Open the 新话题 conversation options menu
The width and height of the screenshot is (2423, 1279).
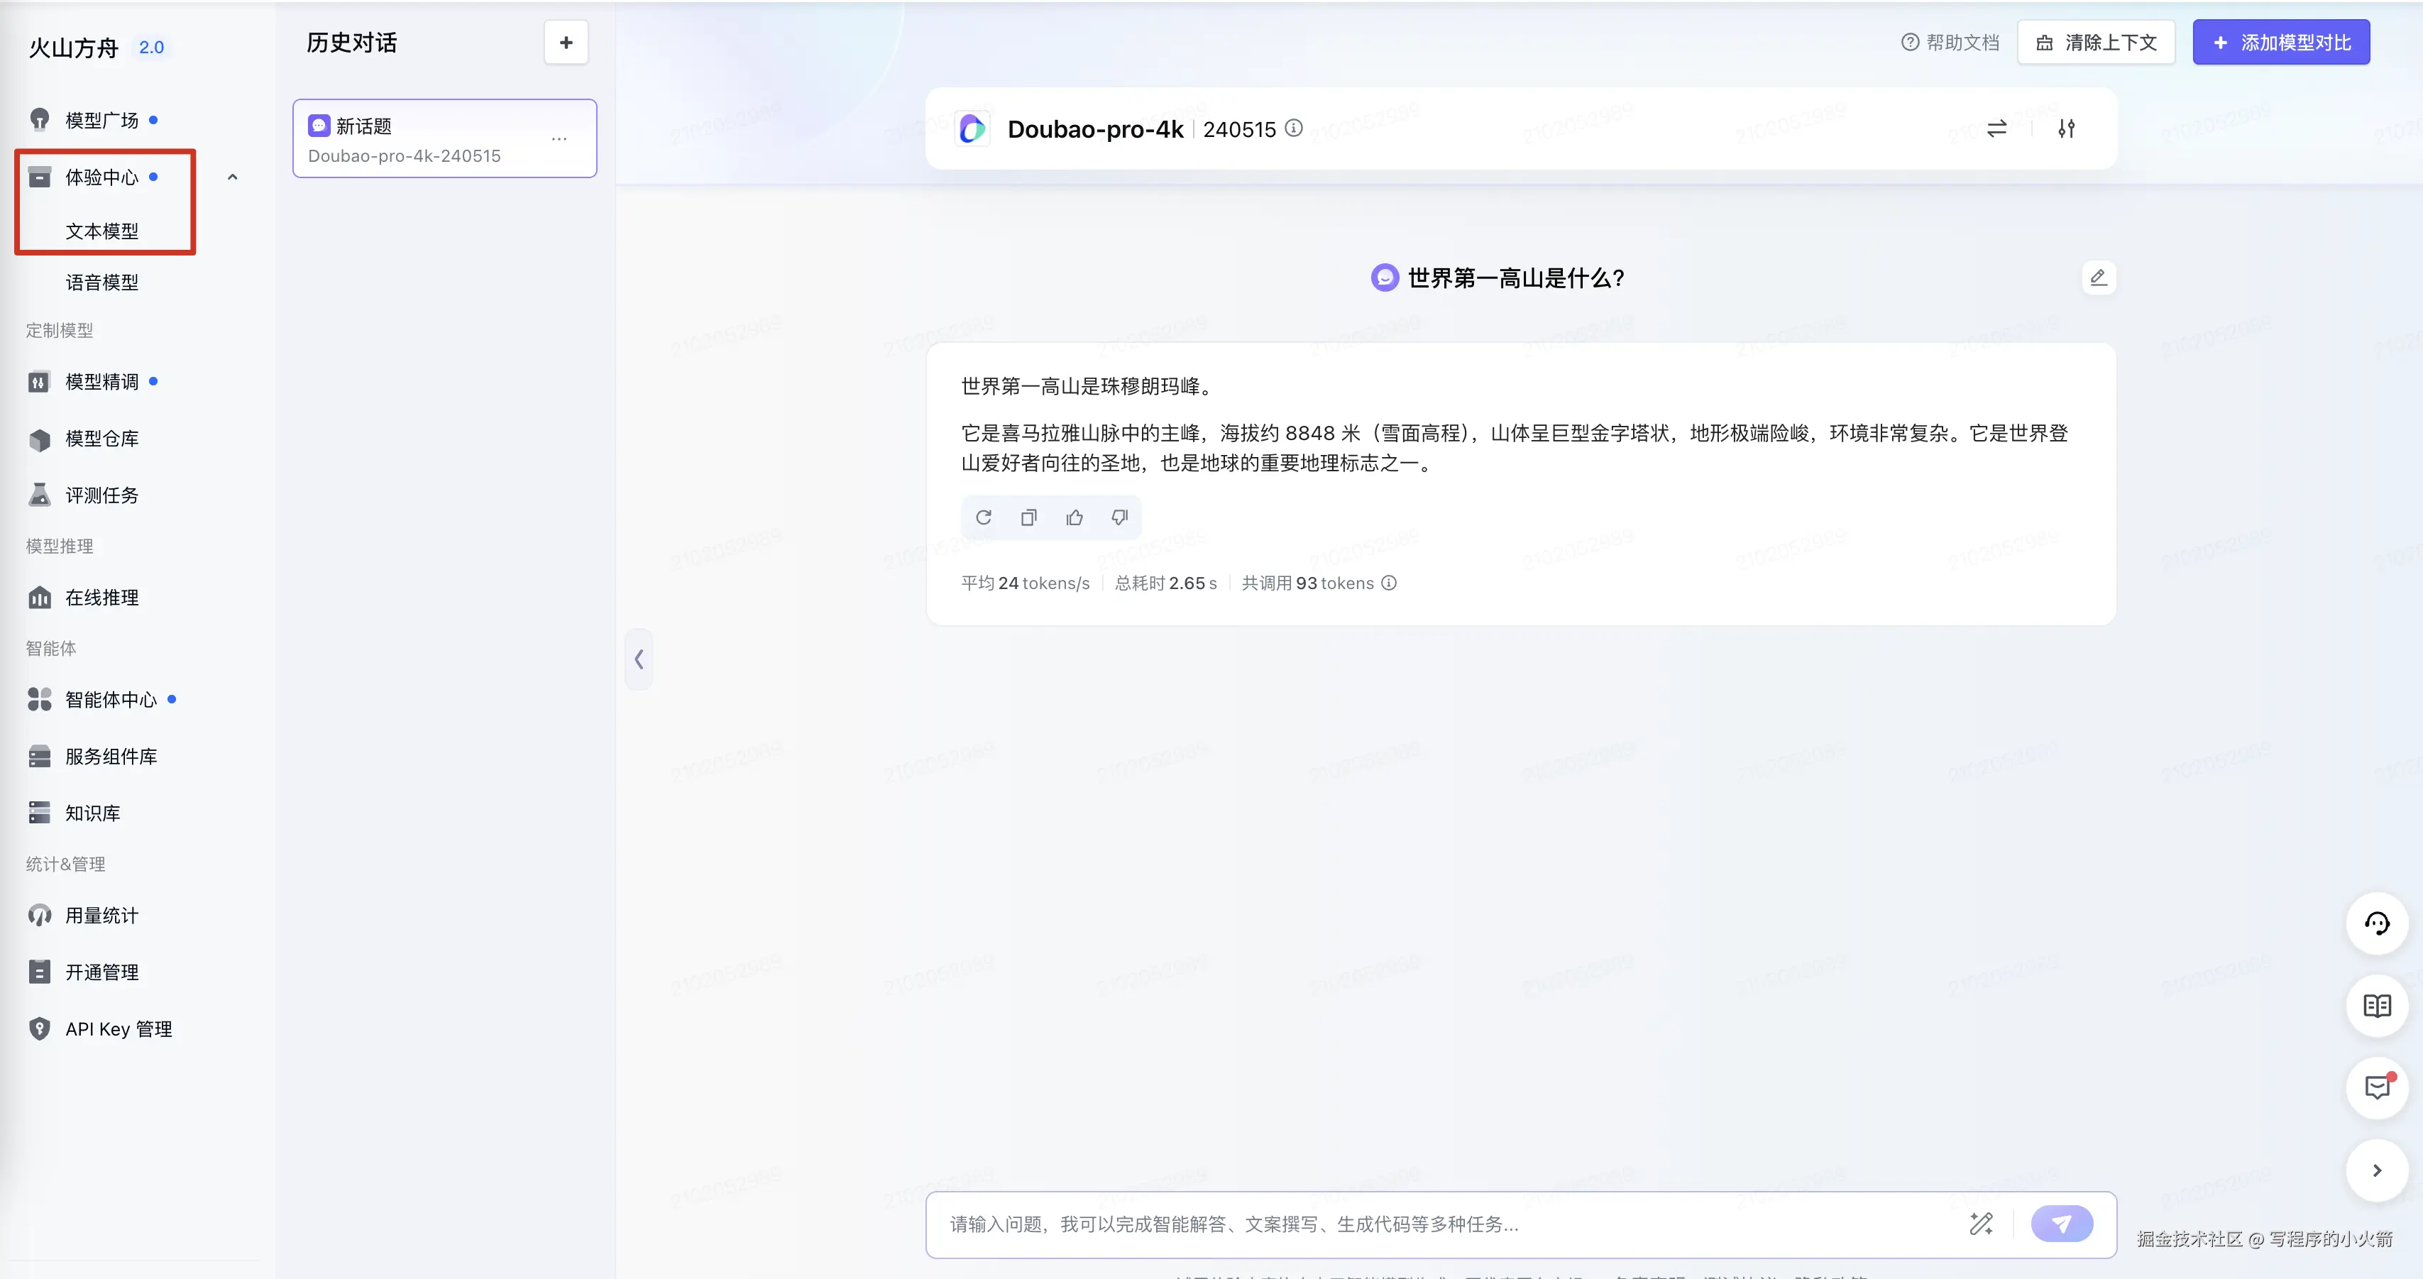[x=560, y=139]
